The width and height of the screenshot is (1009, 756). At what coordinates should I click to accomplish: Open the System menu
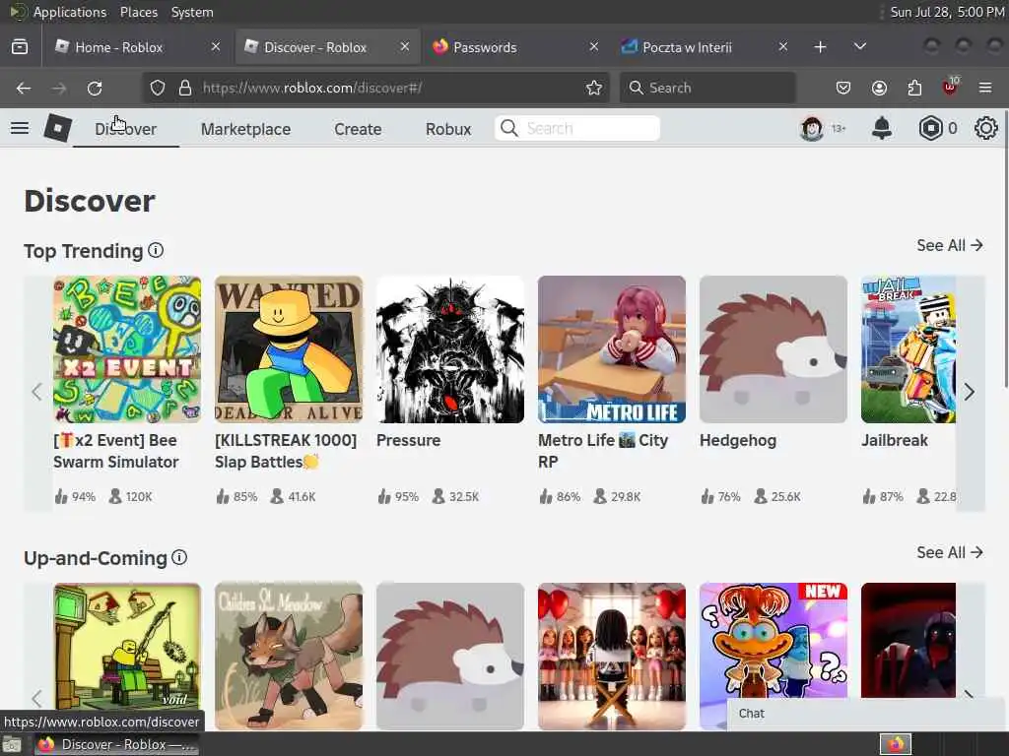(192, 12)
